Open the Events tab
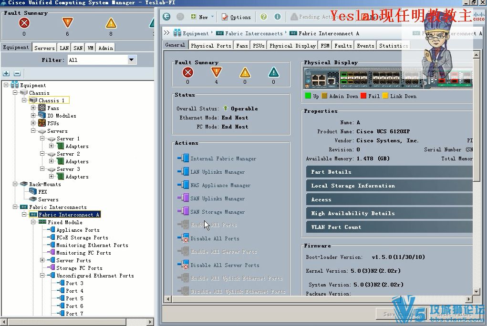487x326 pixels. click(365, 46)
